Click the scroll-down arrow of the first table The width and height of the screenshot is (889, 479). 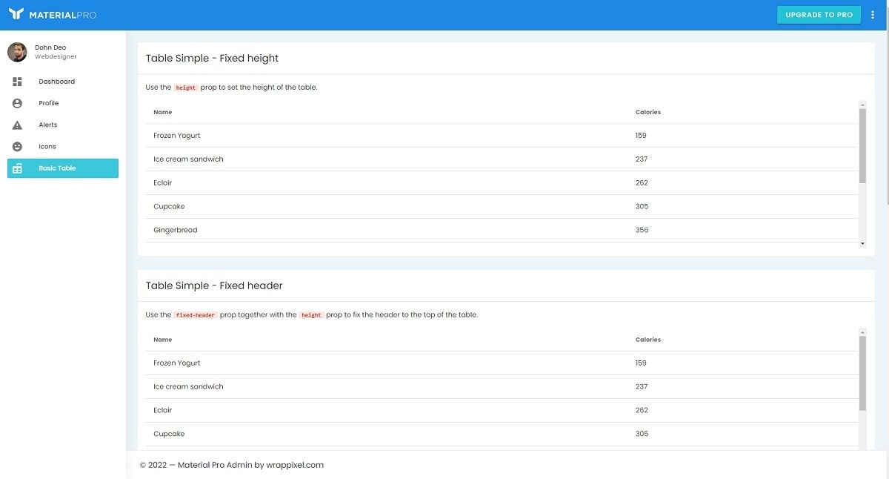[x=862, y=242]
